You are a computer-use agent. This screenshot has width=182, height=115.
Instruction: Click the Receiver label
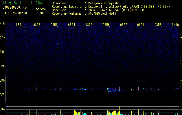point(59,10)
